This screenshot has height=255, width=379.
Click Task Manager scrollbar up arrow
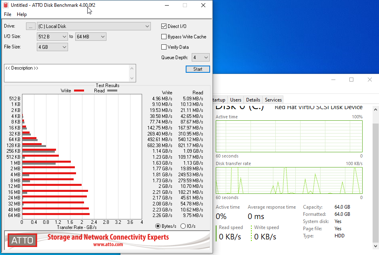tap(375, 110)
